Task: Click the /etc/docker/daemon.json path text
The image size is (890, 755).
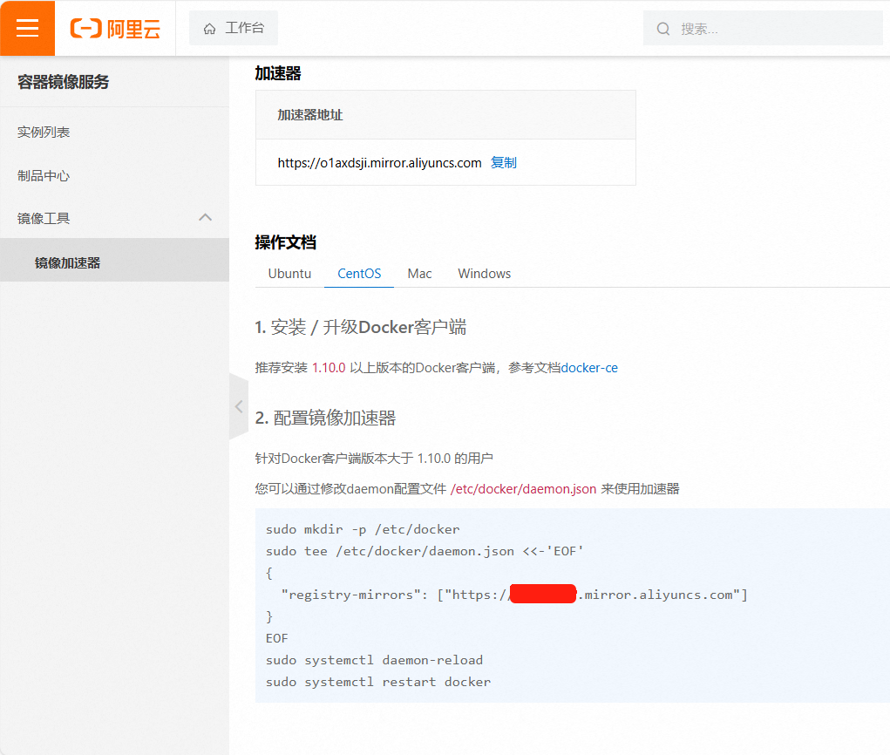Action: pyautogui.click(x=523, y=489)
